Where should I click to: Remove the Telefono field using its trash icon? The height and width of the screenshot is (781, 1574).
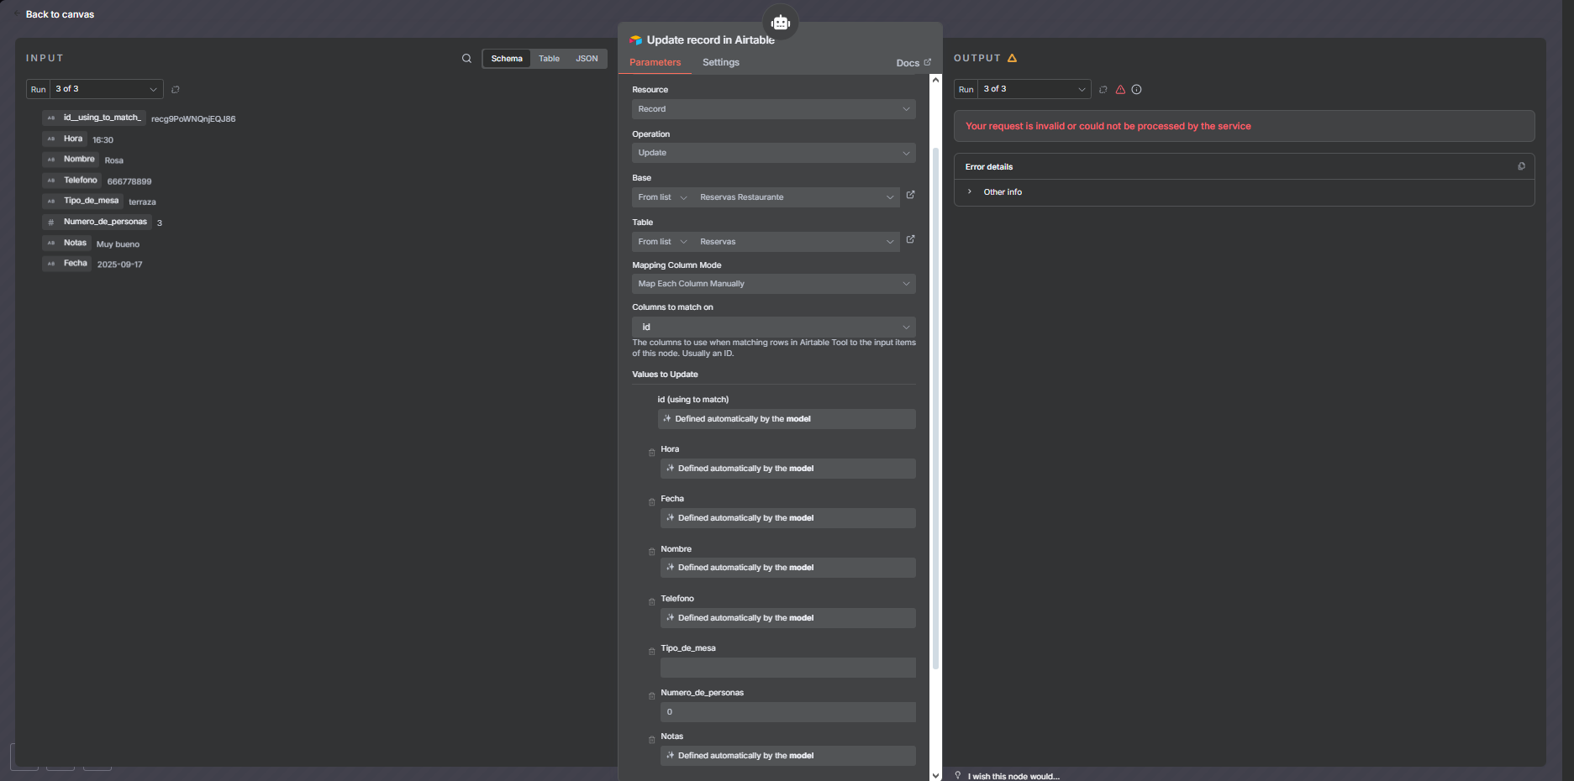651,602
